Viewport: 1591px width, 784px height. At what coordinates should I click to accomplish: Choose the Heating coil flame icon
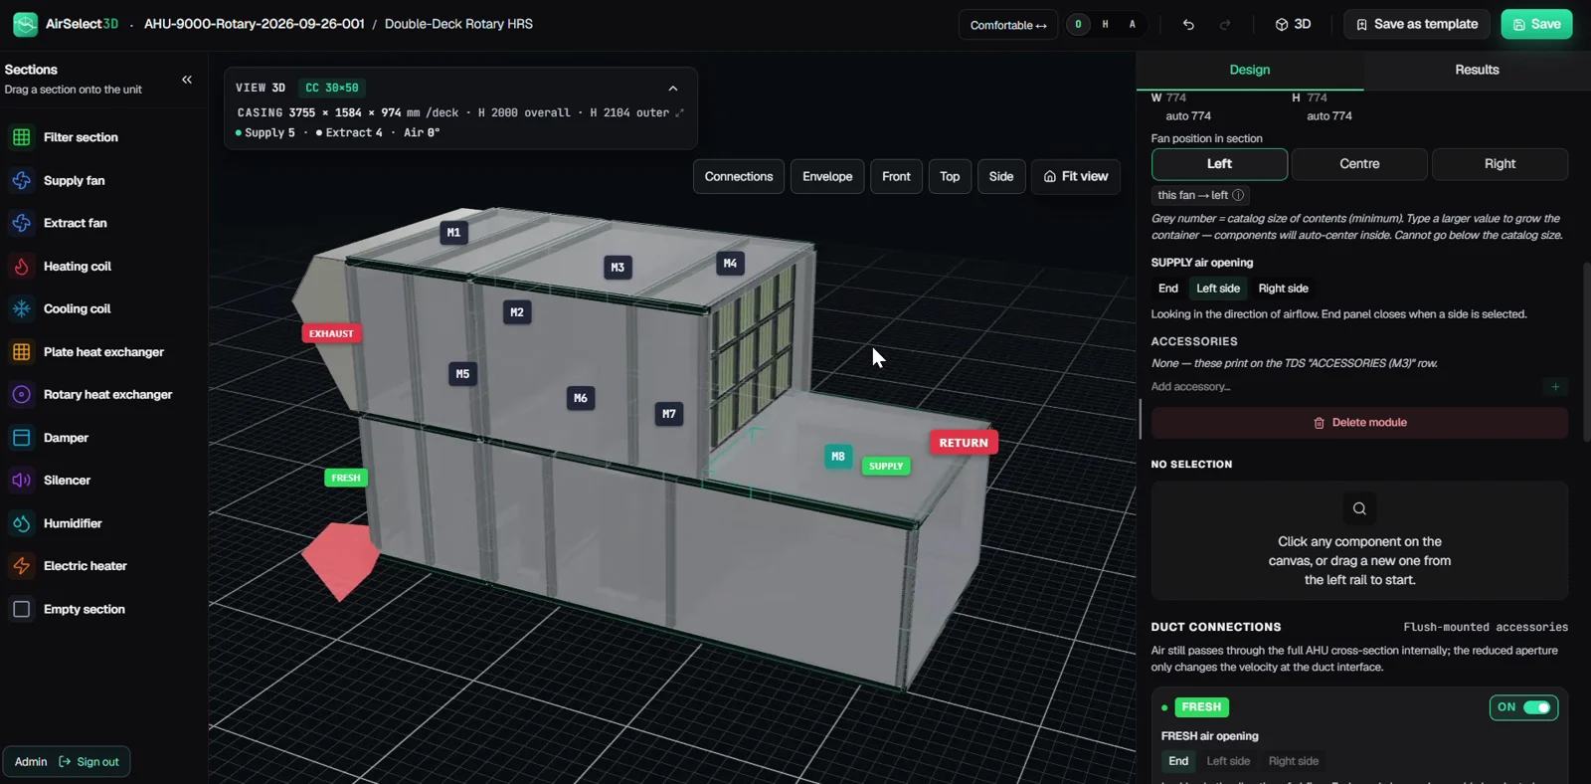(22, 267)
